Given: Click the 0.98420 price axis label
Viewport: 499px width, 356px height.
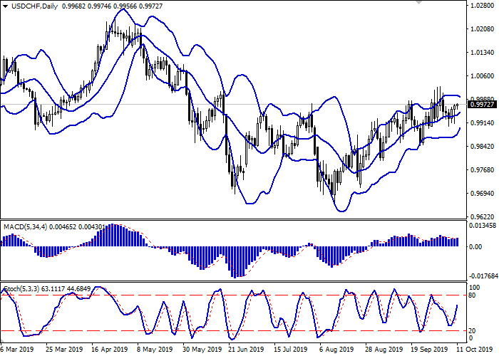Looking at the screenshot, I should point(478,147).
